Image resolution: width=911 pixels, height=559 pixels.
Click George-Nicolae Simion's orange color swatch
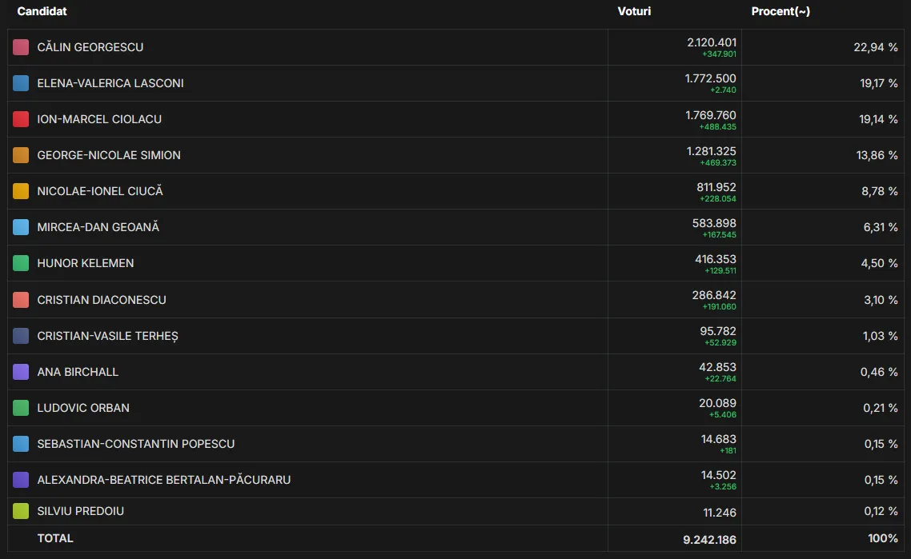tap(21, 155)
